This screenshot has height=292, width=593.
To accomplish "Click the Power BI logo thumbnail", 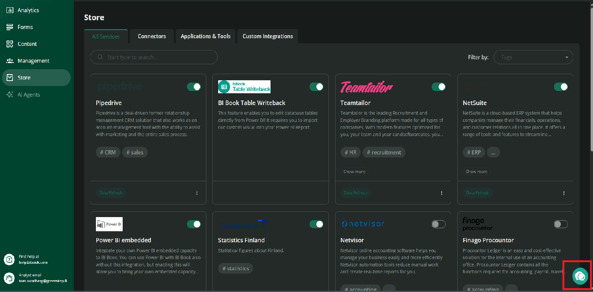I will 109,224.
